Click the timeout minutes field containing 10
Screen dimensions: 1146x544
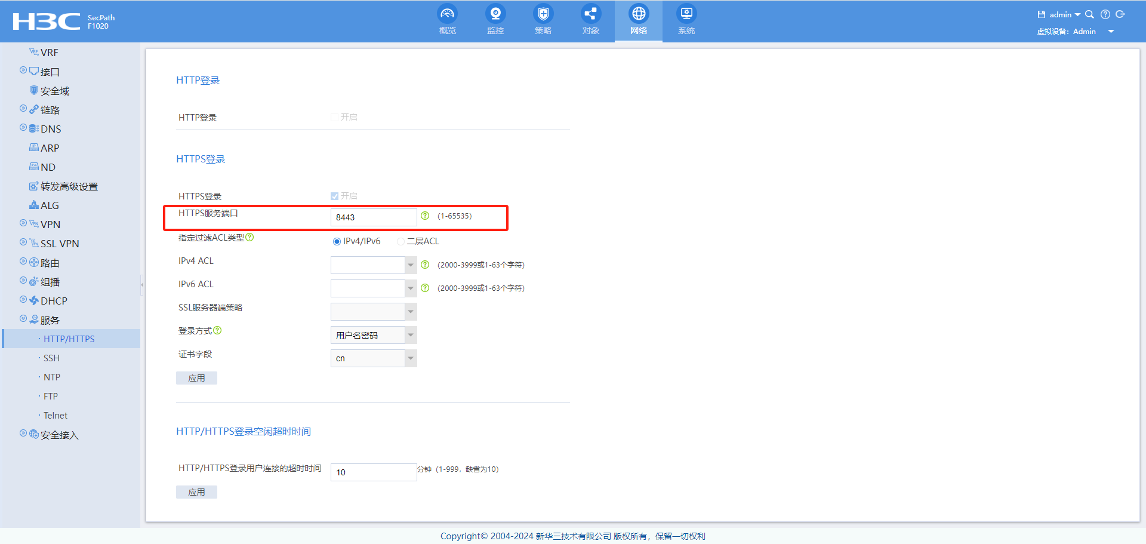[374, 472]
